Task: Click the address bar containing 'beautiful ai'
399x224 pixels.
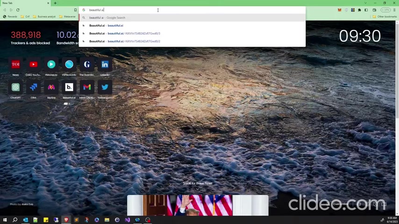Action: pyautogui.click(x=192, y=10)
